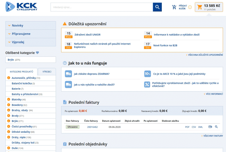Click the send invoice envelope icon

point(210,127)
